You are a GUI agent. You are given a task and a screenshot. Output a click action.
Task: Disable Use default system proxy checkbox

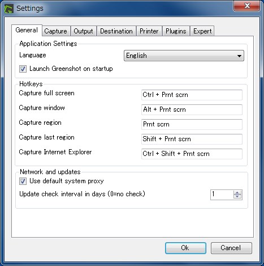tap(23, 181)
